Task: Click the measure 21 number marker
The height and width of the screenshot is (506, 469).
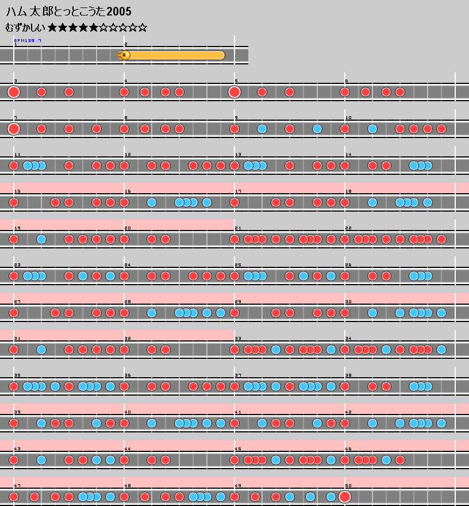Action: [237, 228]
